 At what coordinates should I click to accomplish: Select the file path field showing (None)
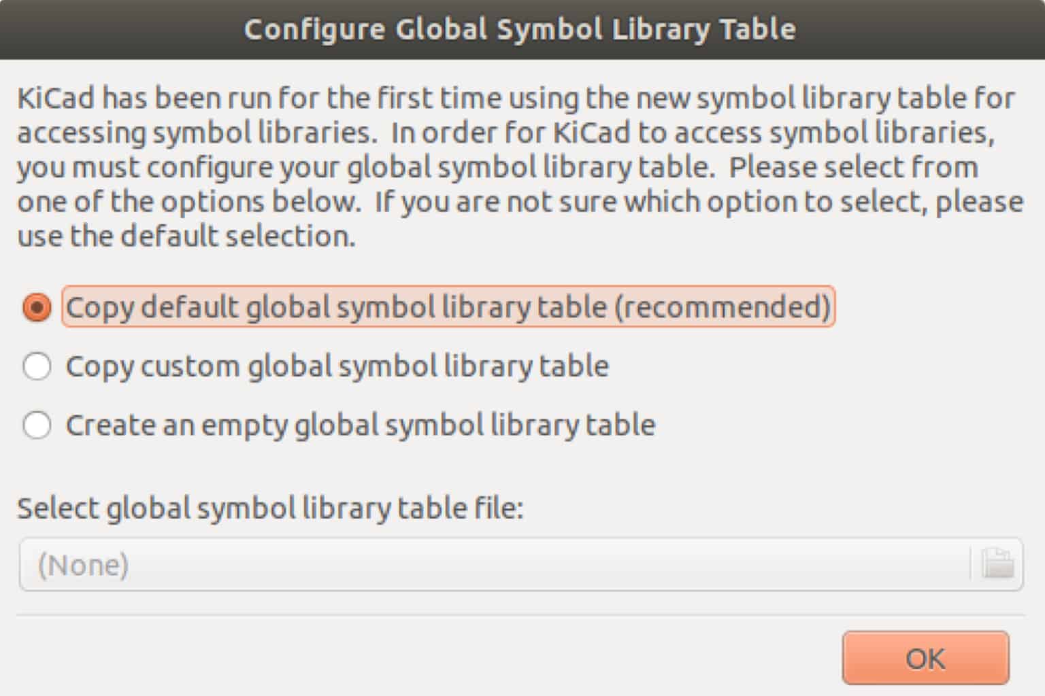tap(408, 564)
